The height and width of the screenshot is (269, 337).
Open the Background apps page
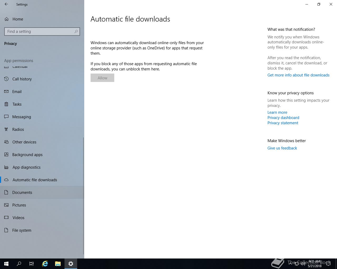[x=42, y=154]
